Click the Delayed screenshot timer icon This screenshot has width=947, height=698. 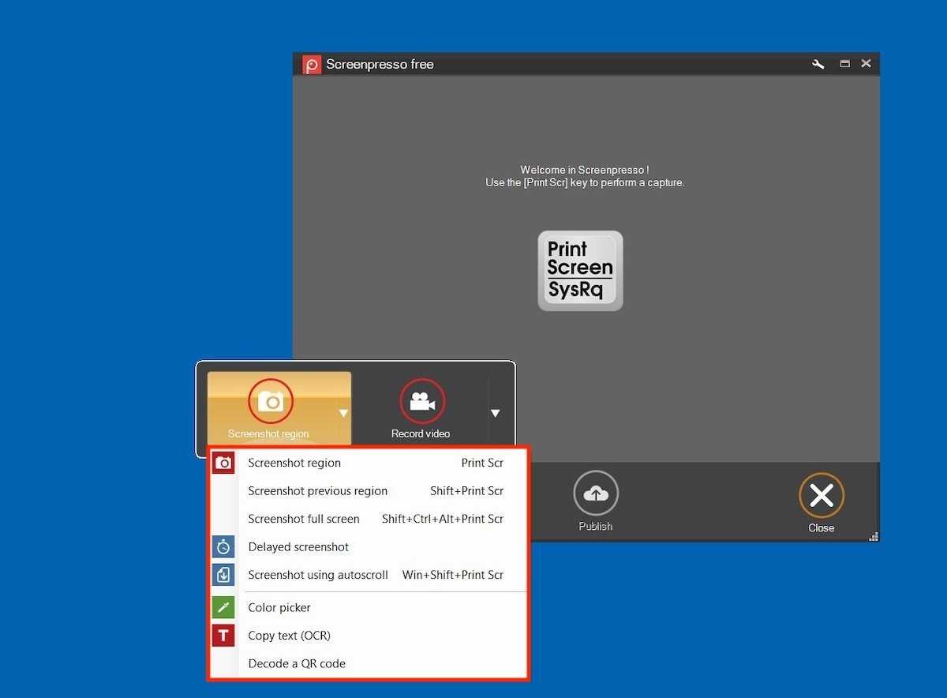tap(224, 546)
